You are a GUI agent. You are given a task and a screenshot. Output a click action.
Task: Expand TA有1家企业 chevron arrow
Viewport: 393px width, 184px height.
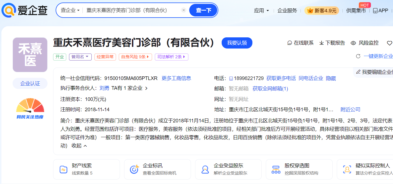click(x=146, y=88)
